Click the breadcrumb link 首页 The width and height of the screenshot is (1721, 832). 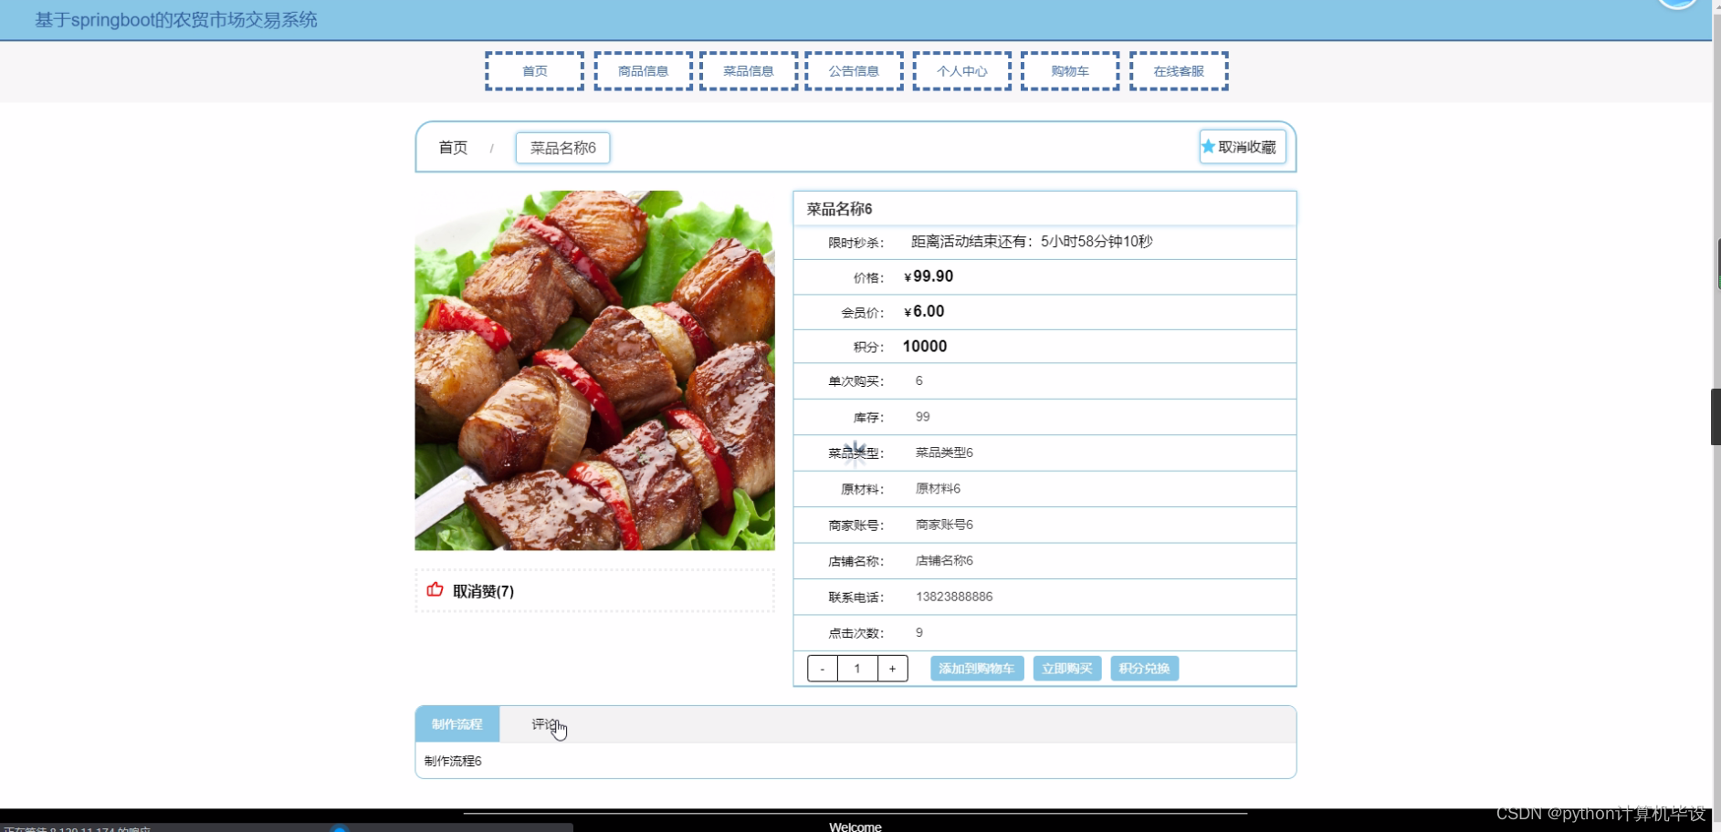pyautogui.click(x=453, y=147)
